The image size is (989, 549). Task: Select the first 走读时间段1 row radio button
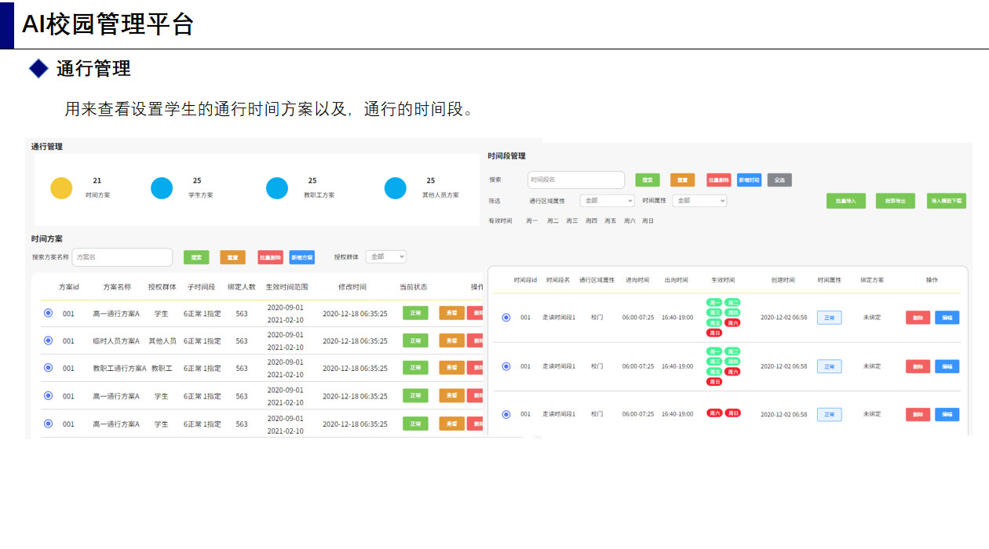[505, 318]
